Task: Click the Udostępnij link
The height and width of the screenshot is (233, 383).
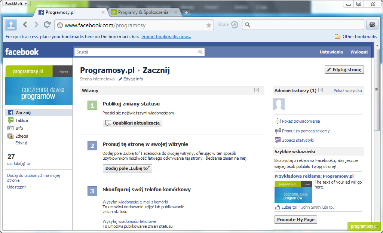Action: pos(17,187)
